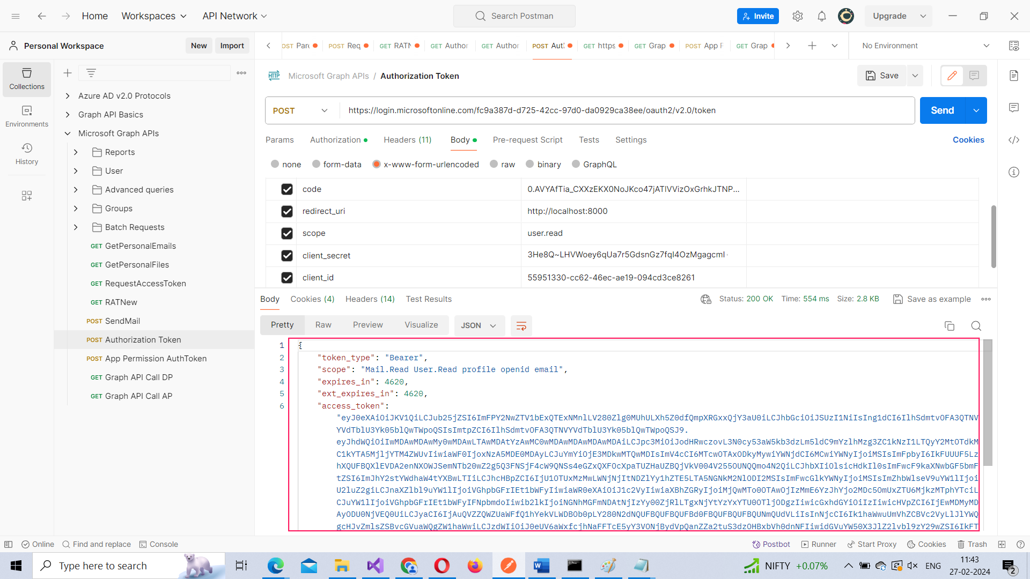This screenshot has height=579, width=1030.
Task: Uncheck the scope parameter checkbox
Action: point(287,233)
